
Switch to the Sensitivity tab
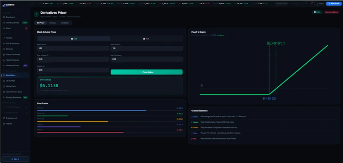tap(65, 23)
